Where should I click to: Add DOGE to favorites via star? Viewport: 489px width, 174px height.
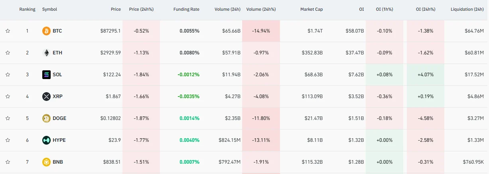pos(8,118)
